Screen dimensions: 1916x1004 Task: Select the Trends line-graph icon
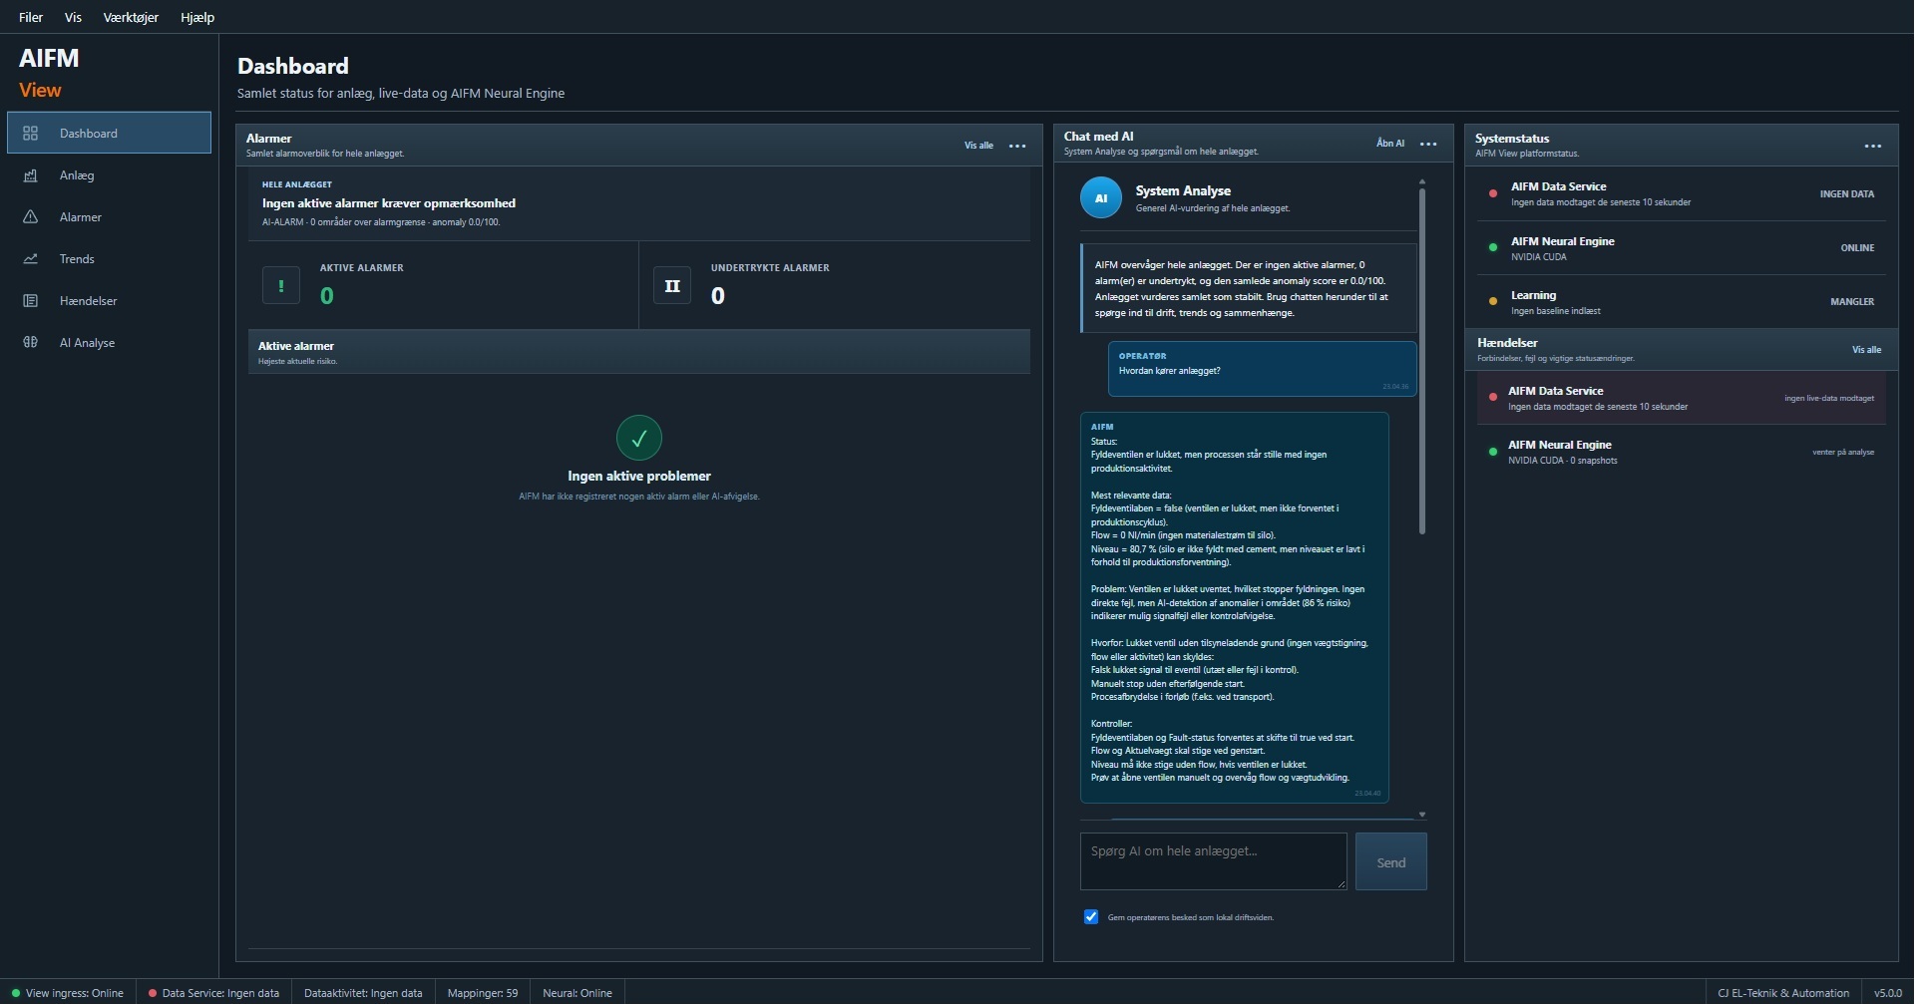click(30, 259)
